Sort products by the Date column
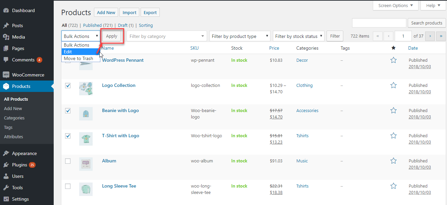Image resolution: width=447 pixels, height=205 pixels. [413, 48]
